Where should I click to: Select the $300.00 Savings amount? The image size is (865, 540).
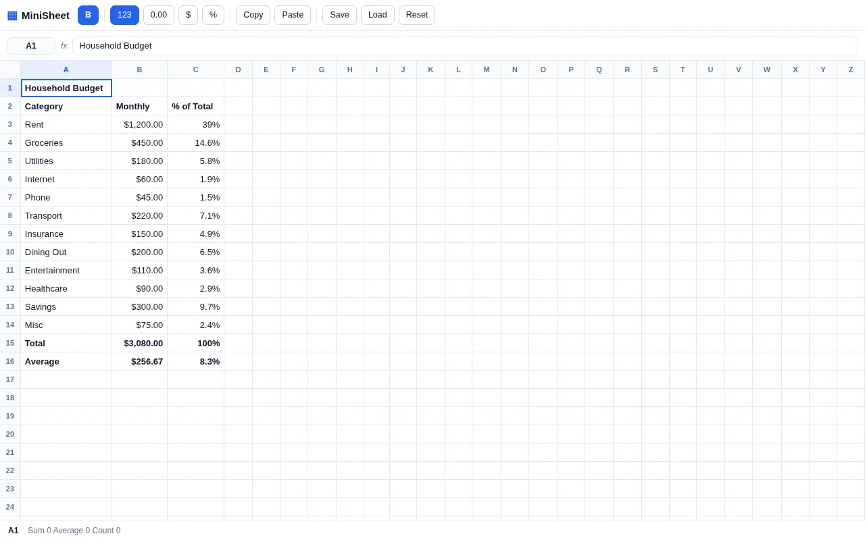point(139,306)
